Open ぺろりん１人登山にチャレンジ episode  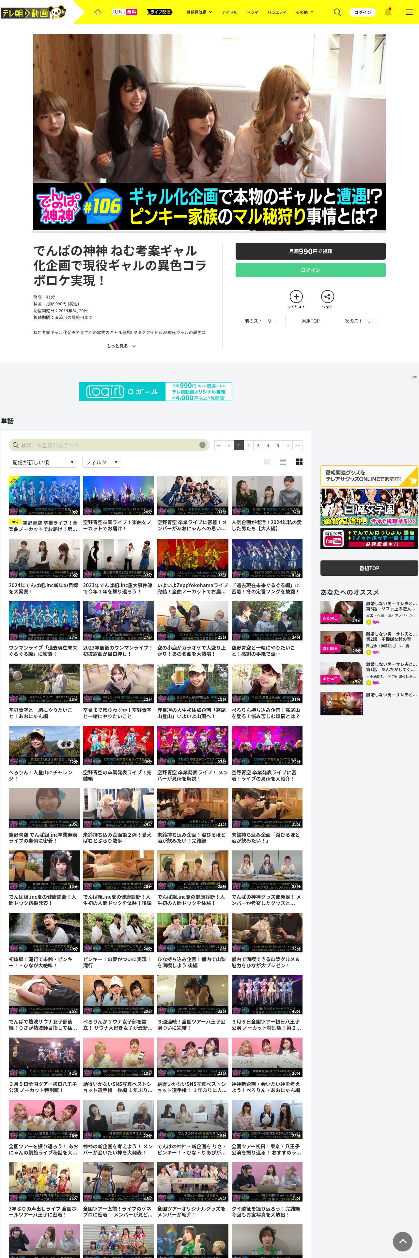coord(44,754)
